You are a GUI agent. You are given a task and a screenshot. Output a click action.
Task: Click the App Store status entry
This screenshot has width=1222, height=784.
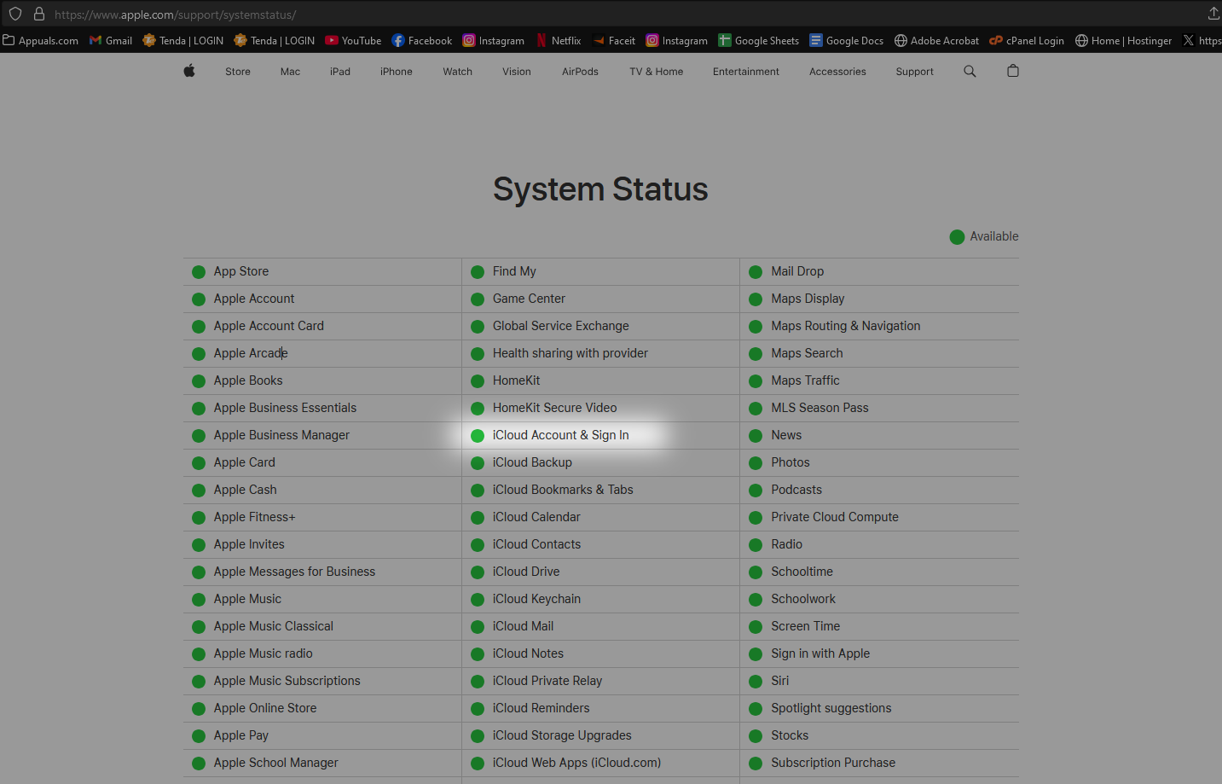240,271
